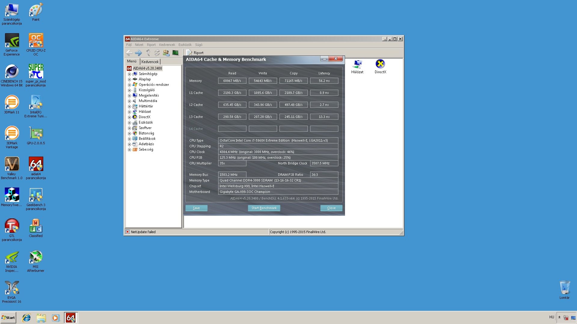Open Geekbench 3 desktop shortcut
577x324 pixels.
pos(36,199)
